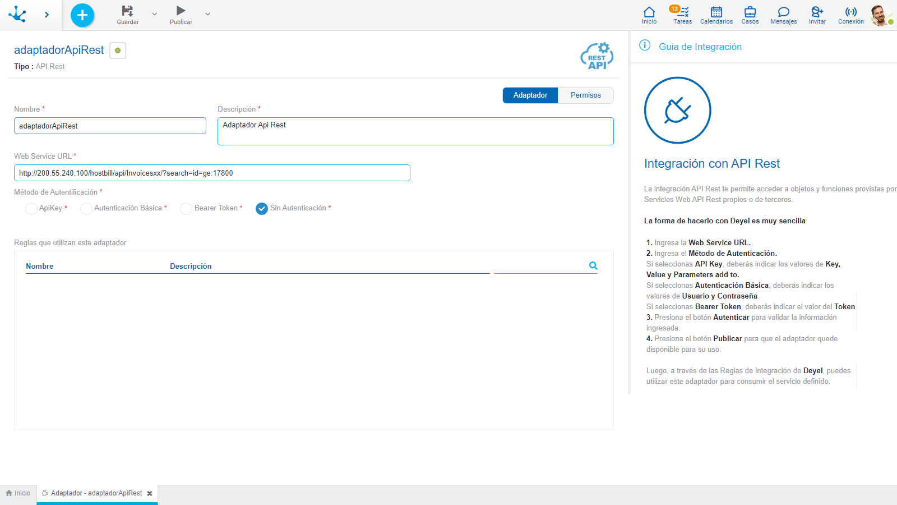Select Bearer Token authentication method
The height and width of the screenshot is (505, 897).
point(186,209)
